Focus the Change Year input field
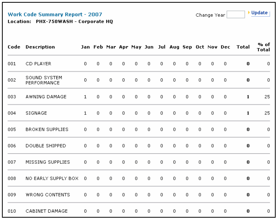 (x=235, y=15)
